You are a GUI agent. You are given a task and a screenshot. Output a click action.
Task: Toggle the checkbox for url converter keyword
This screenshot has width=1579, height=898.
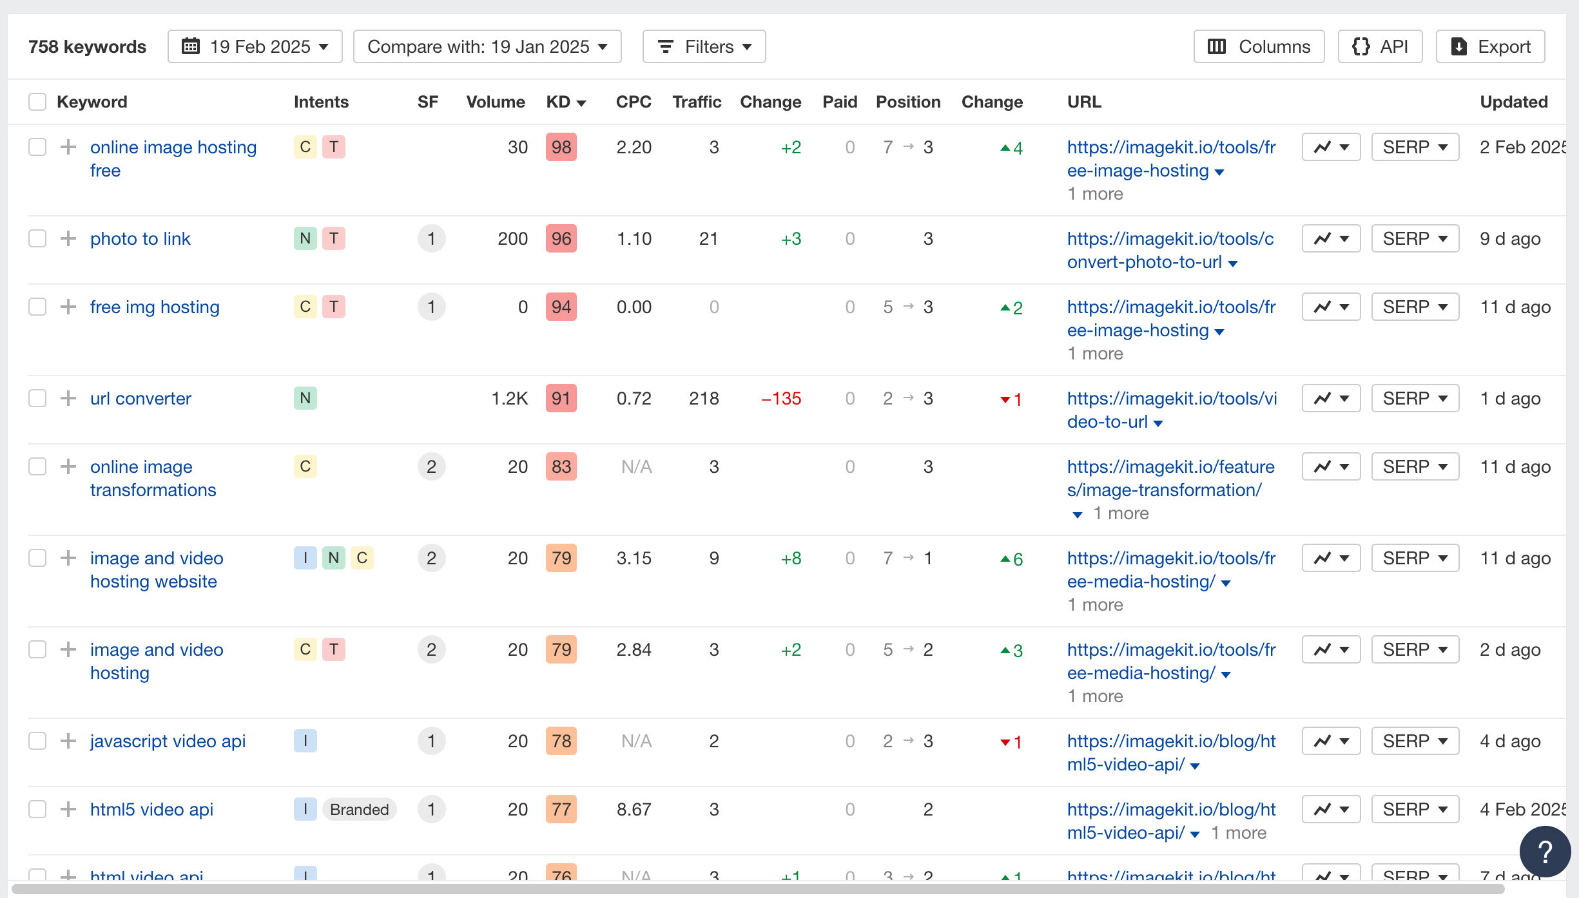[37, 398]
